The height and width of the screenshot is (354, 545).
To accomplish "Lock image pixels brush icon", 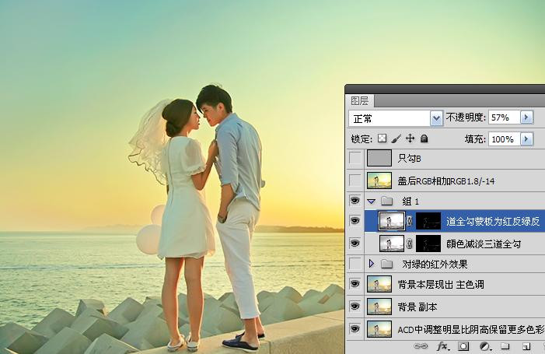I will [396, 138].
